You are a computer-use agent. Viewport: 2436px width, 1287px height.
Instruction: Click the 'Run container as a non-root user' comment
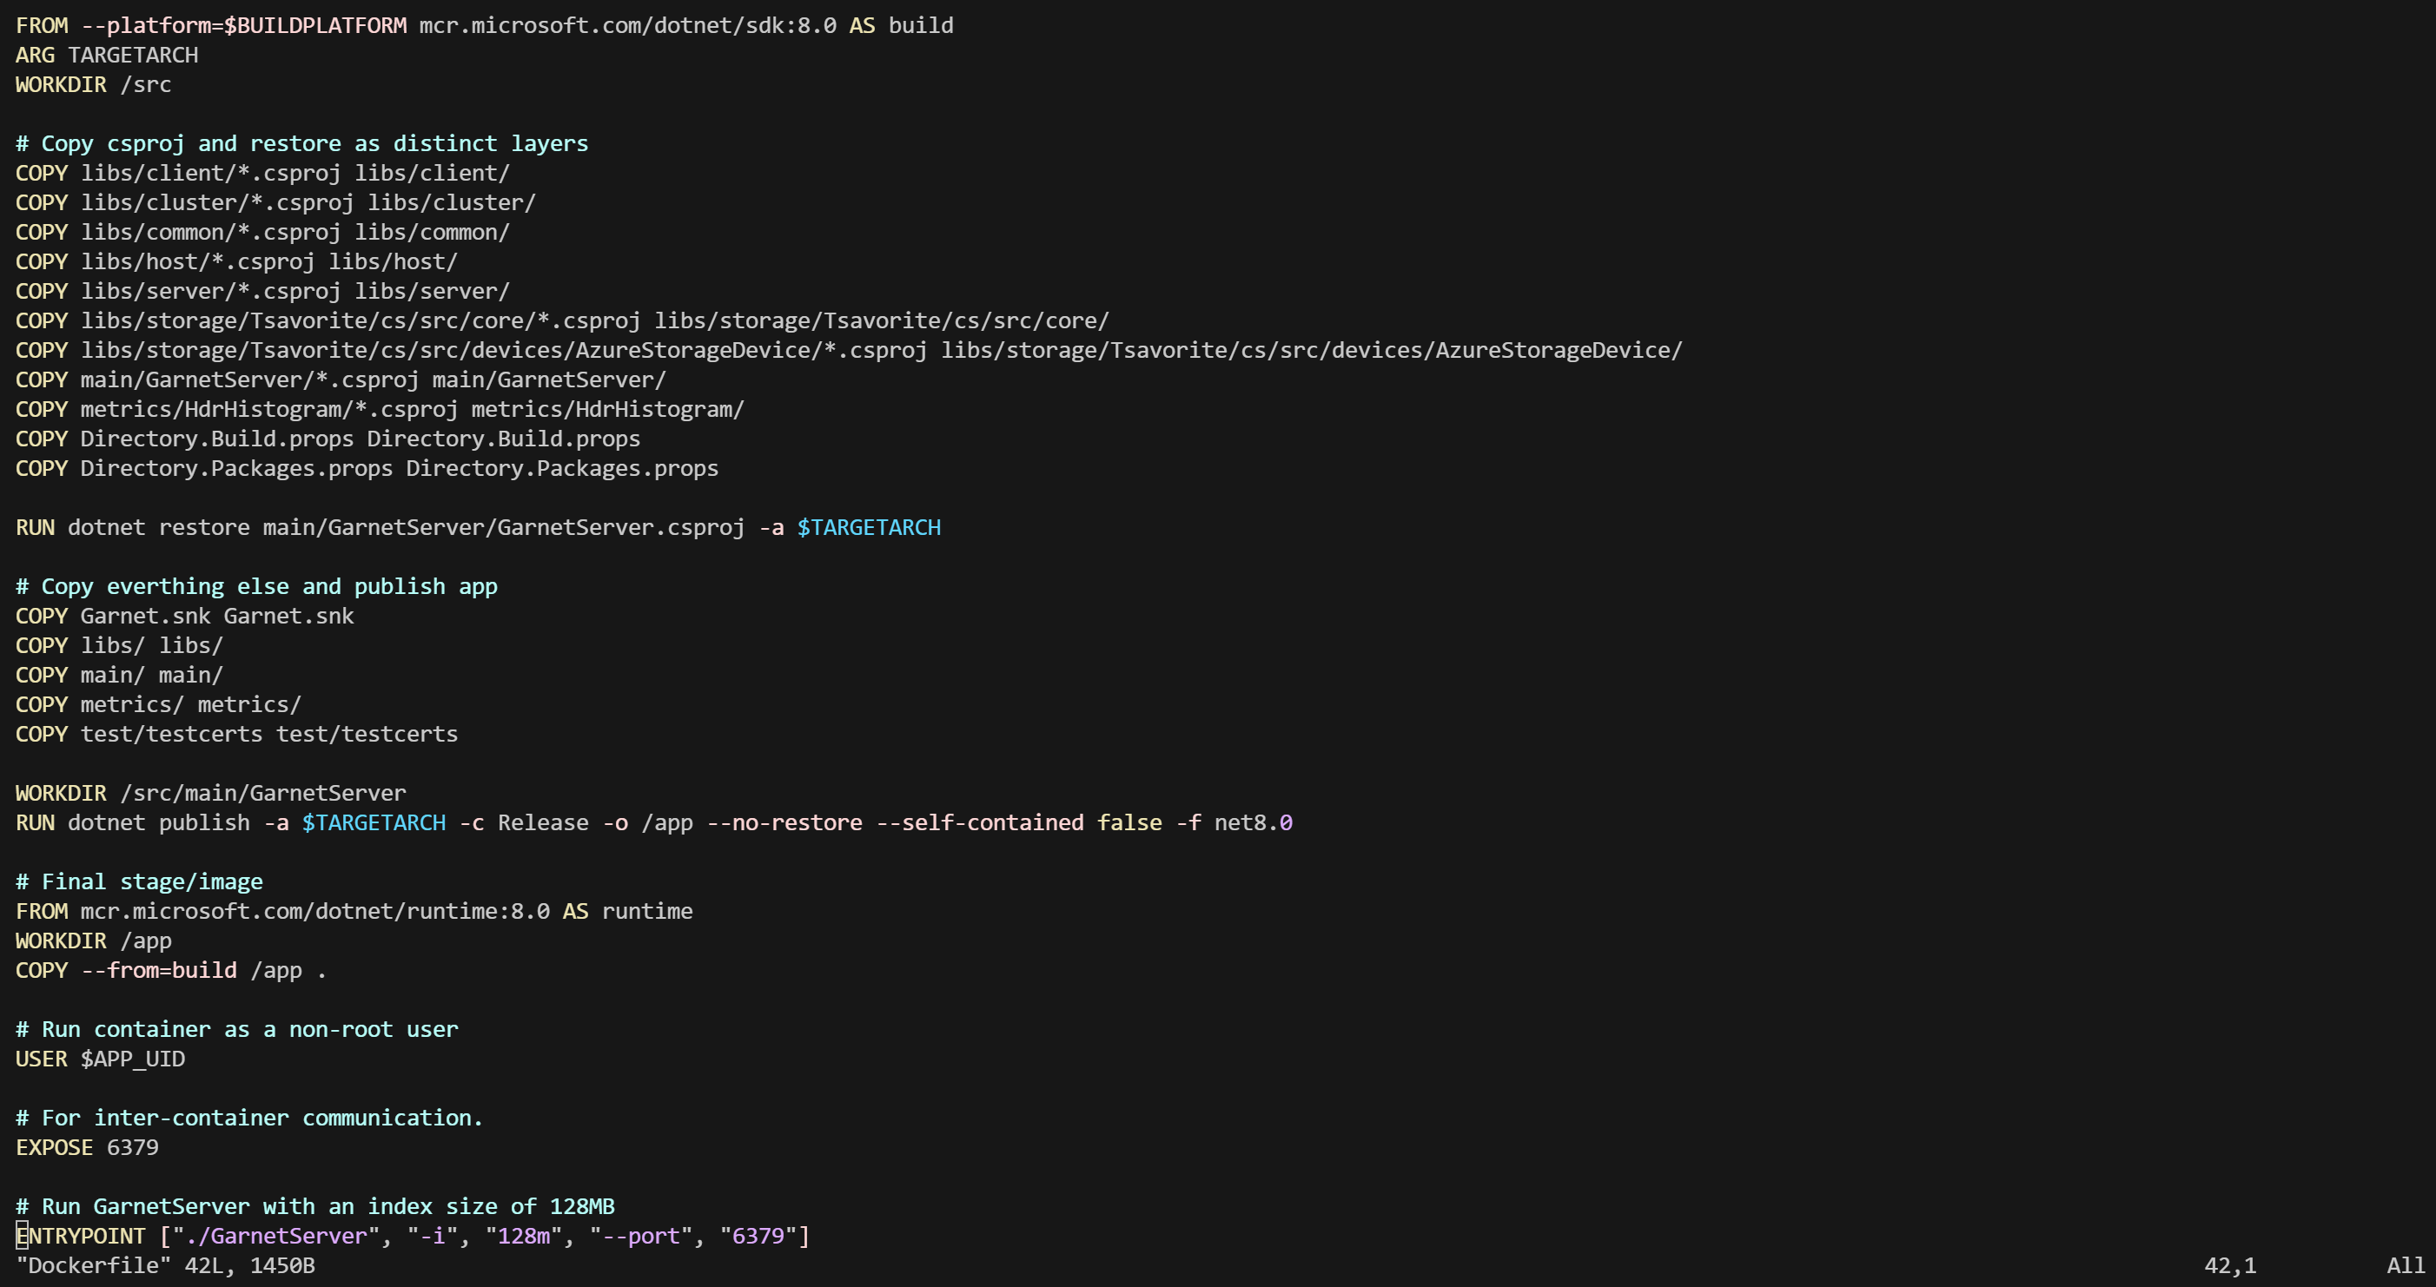pyautogui.click(x=236, y=1029)
